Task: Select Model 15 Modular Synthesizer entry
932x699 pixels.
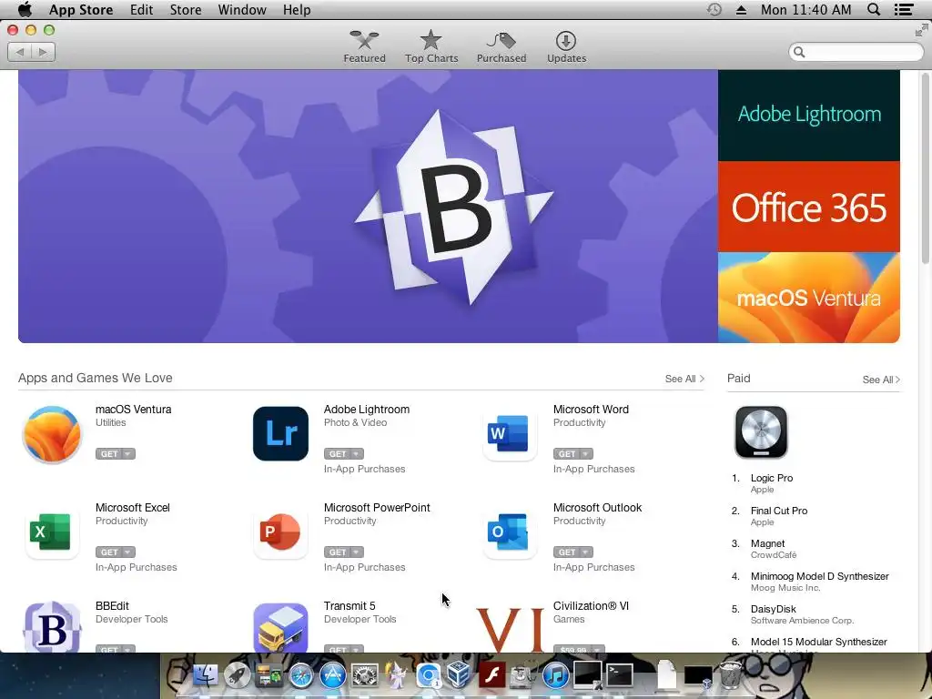Action: click(x=818, y=642)
